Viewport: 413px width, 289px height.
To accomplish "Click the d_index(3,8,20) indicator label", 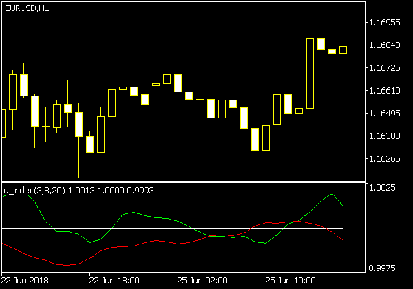I will pyautogui.click(x=34, y=190).
